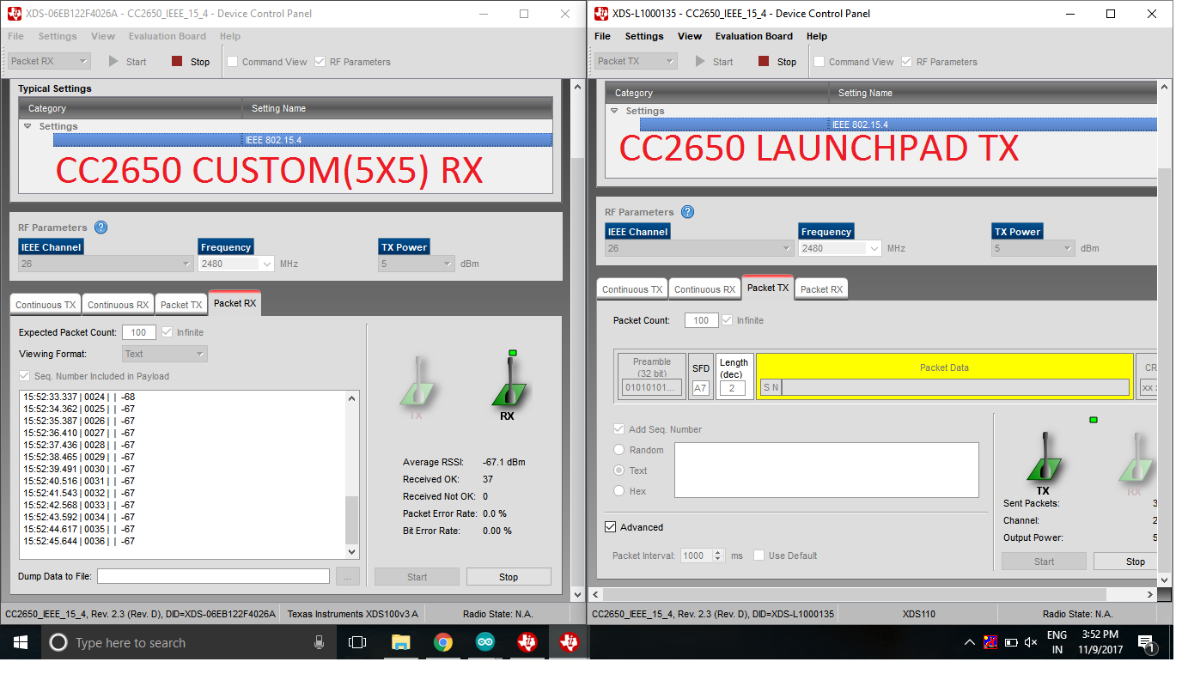Image resolution: width=1182 pixels, height=680 pixels.
Task: Open Task View on the taskbar
Action: (357, 642)
